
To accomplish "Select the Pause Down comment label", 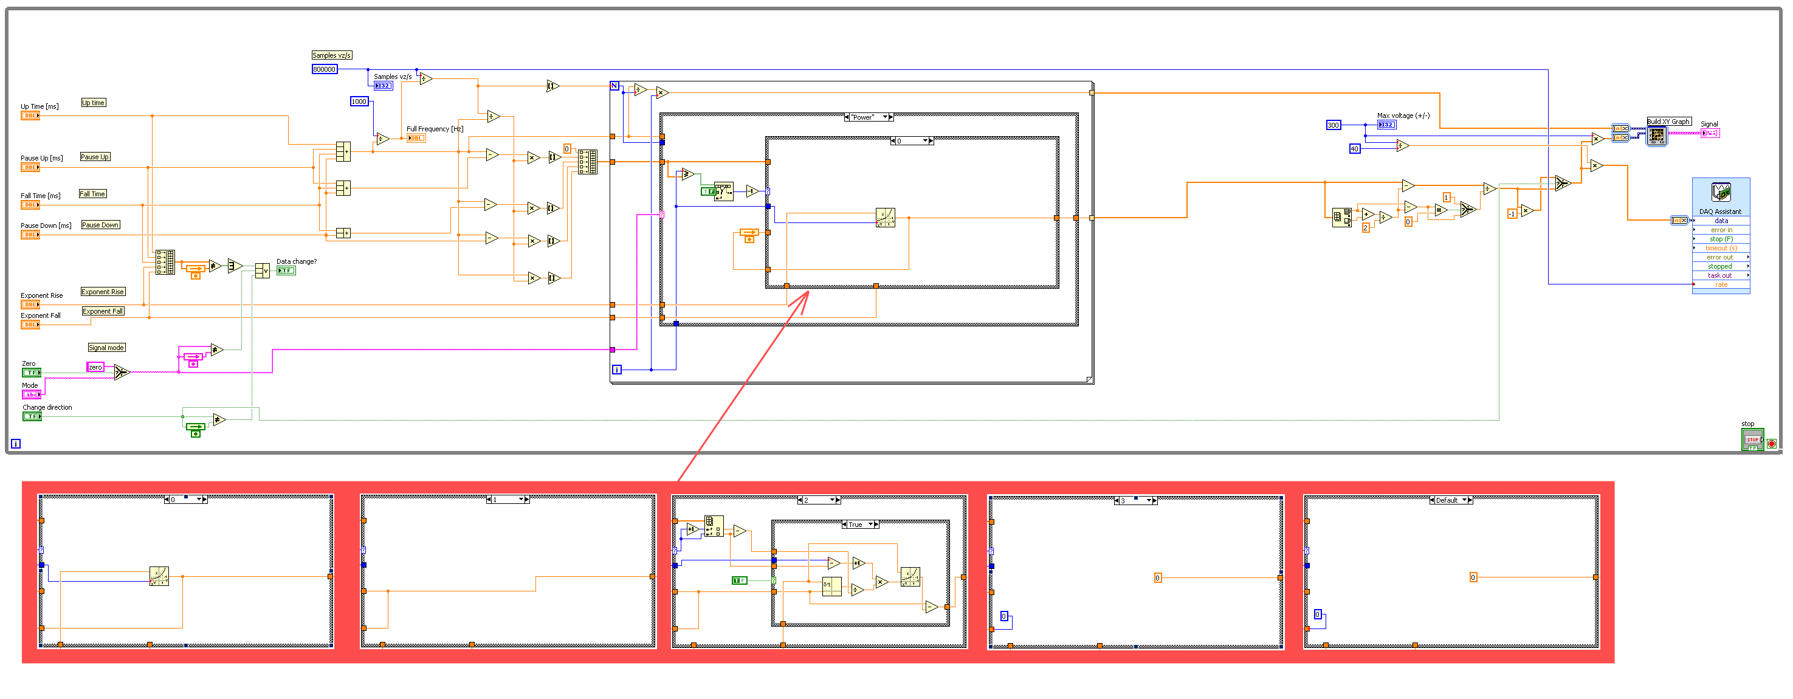I will point(100,225).
